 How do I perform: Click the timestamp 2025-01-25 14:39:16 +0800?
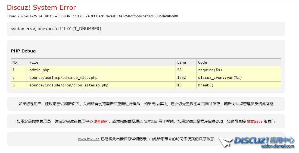[x=42, y=16]
